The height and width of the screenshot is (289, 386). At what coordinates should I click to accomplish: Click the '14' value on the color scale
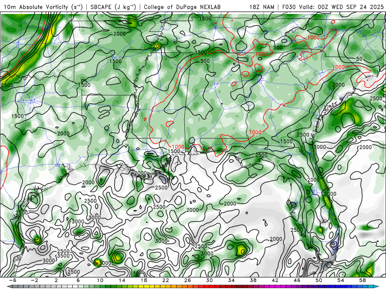click(122, 280)
